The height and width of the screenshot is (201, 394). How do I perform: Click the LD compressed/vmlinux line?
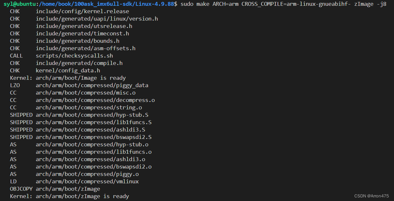[74, 181]
